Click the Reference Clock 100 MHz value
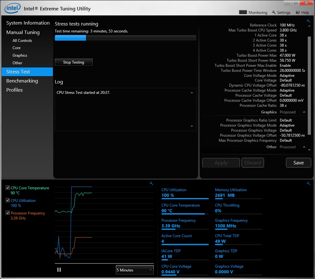 287,25
